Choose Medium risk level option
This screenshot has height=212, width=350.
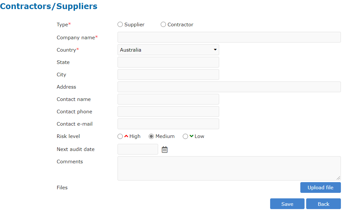pos(151,136)
